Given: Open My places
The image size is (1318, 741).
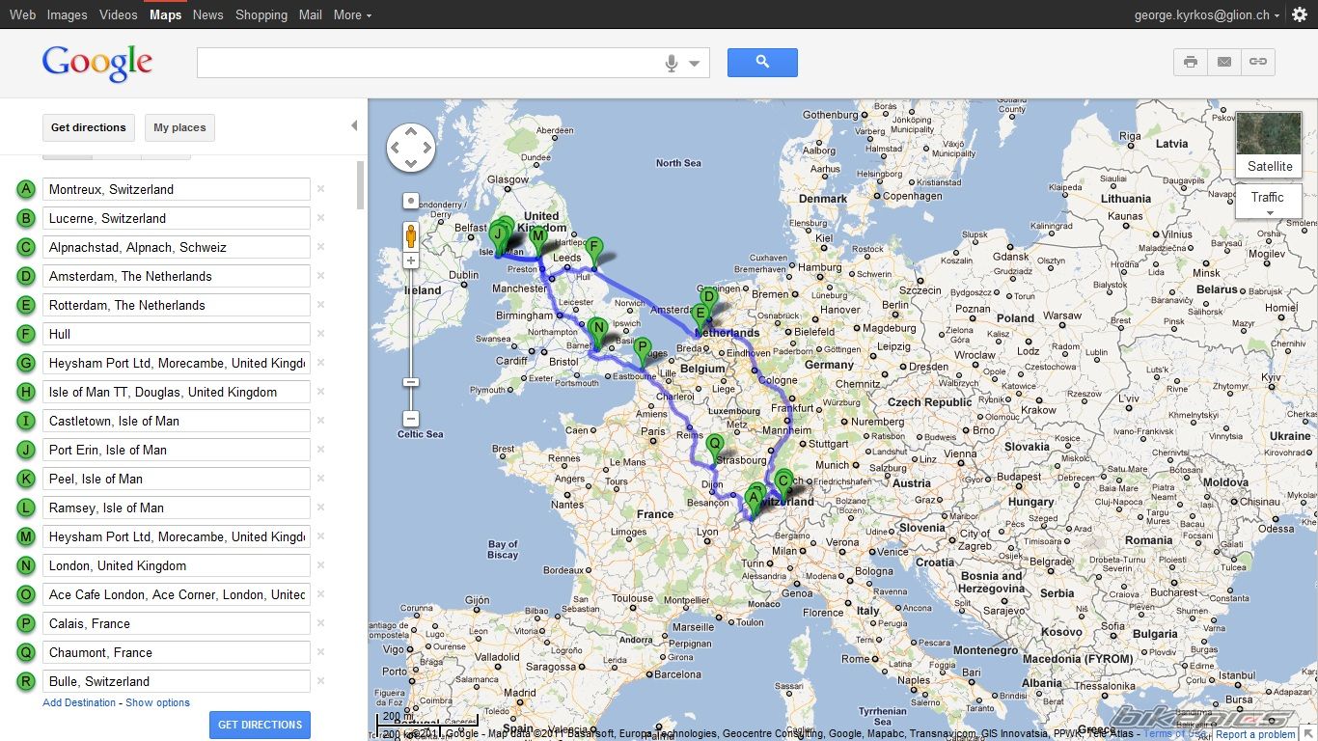Looking at the screenshot, I should click(179, 127).
